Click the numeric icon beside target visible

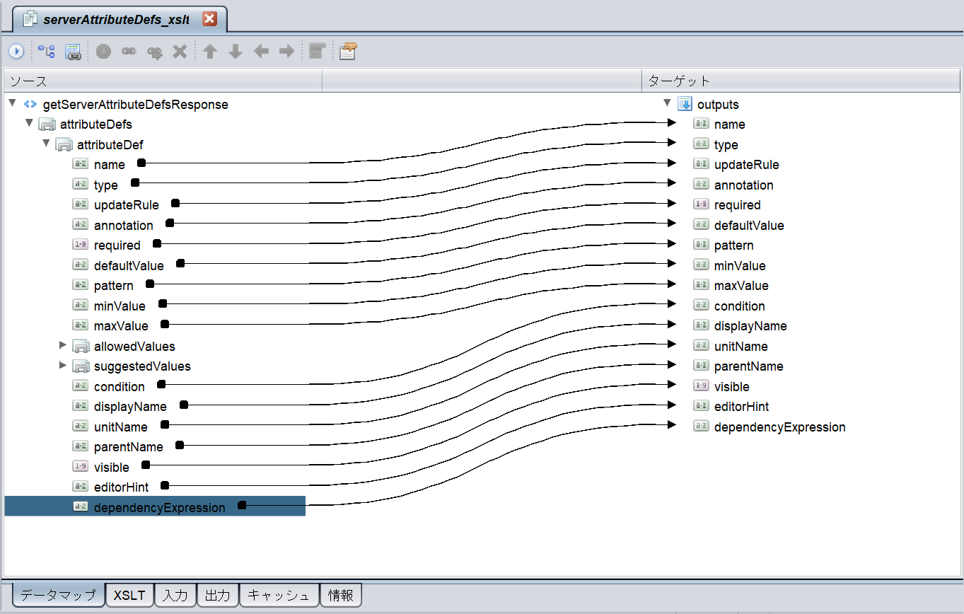click(701, 386)
